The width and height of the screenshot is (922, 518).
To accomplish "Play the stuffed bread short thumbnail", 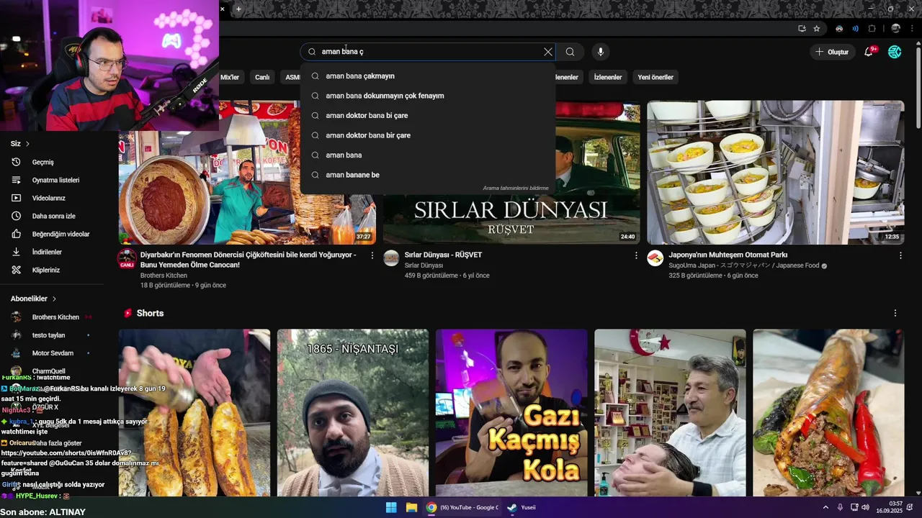I will tap(194, 413).
